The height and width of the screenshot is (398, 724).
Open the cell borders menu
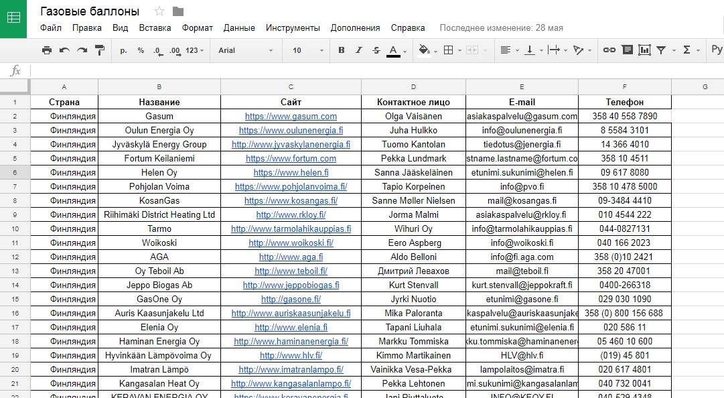click(452, 50)
